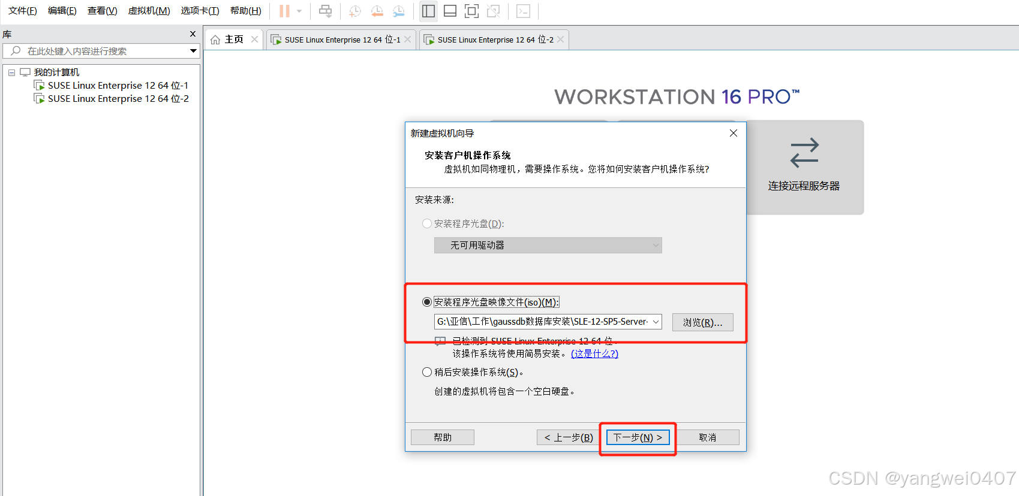Click the unity mode toolbar icon
Image resolution: width=1019 pixels, height=496 pixels.
pos(494,11)
